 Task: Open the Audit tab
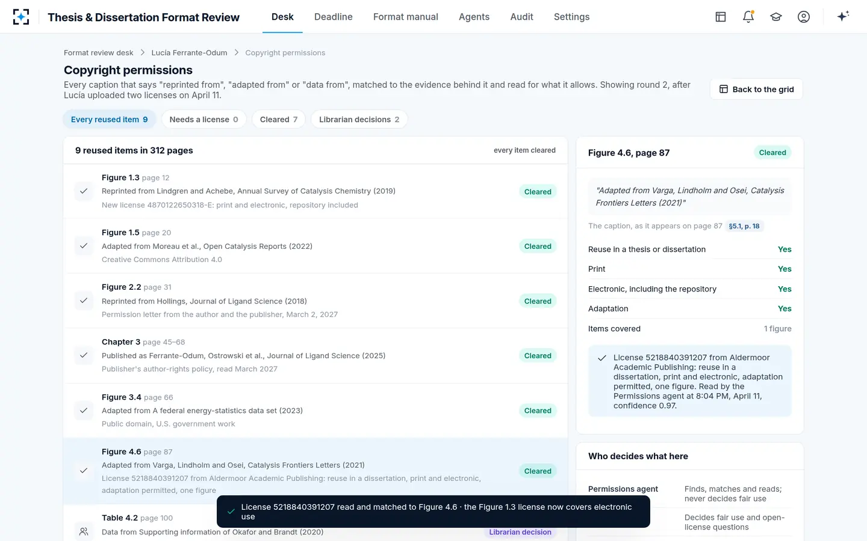click(522, 17)
